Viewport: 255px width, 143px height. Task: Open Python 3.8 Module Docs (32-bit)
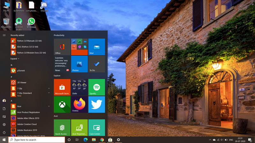(30, 53)
